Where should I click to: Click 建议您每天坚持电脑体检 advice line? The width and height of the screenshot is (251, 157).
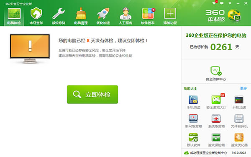coord(95,56)
